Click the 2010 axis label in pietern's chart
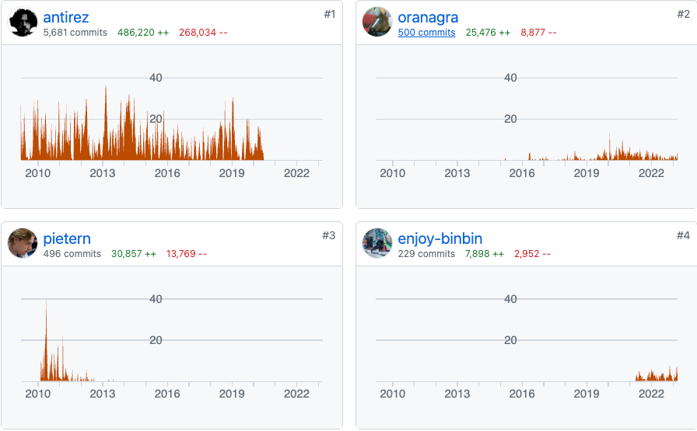The image size is (697, 431). click(38, 394)
